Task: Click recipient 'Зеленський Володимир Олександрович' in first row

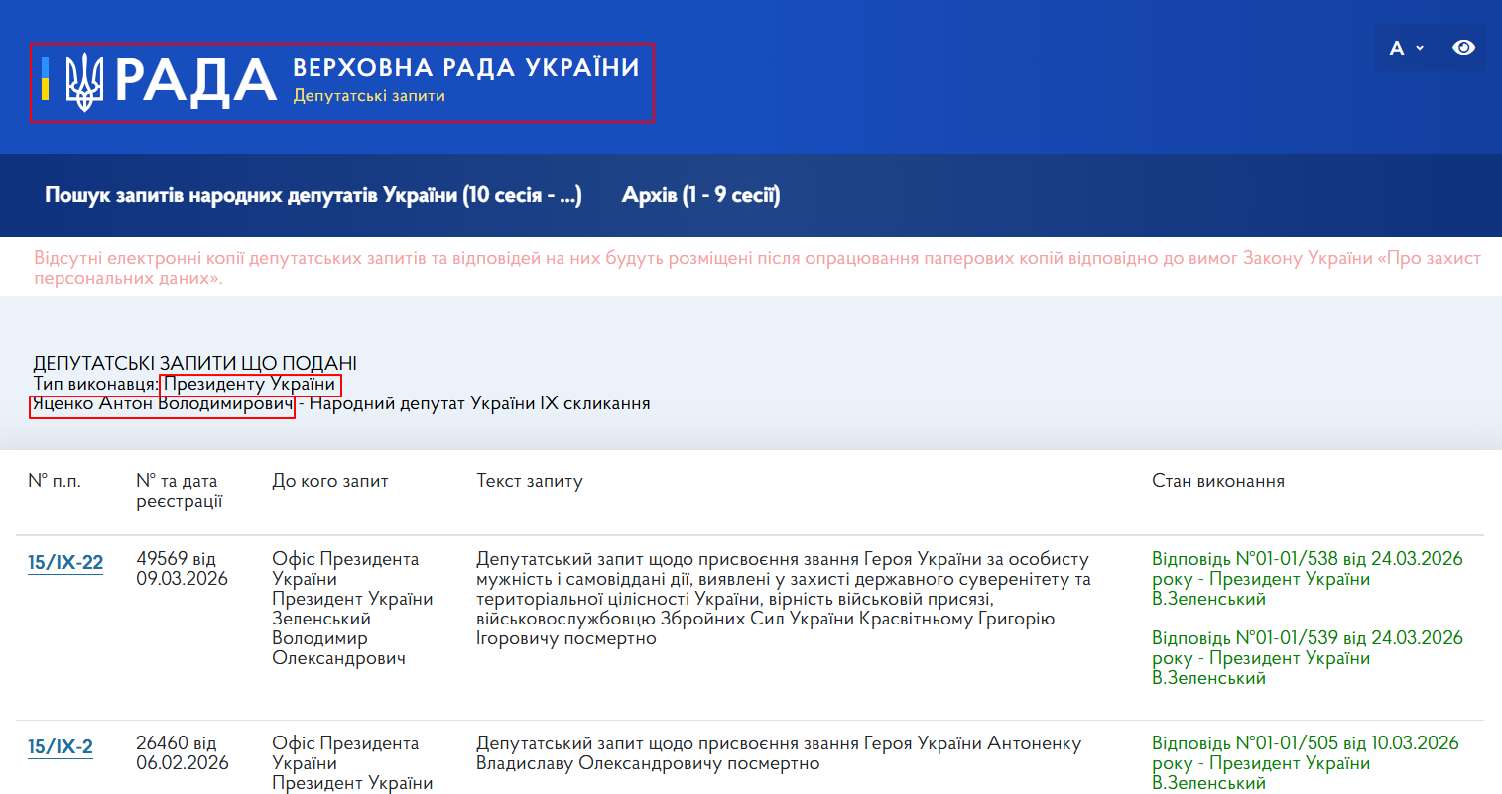Action: pyautogui.click(x=338, y=638)
